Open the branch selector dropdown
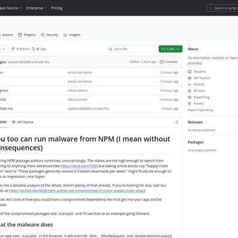This screenshot has height=238, width=238. pyautogui.click(x=4, y=49)
